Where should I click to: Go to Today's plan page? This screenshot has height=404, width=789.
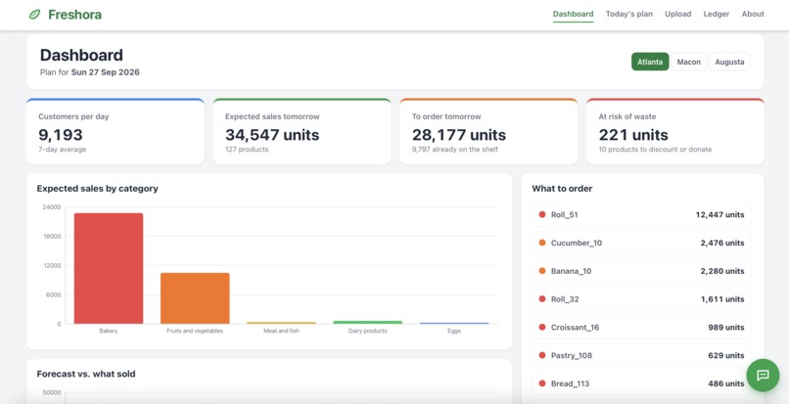point(629,14)
